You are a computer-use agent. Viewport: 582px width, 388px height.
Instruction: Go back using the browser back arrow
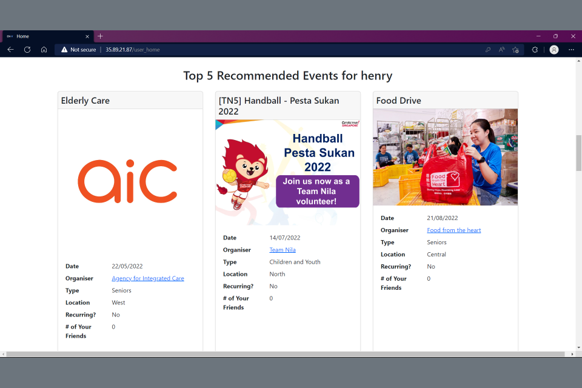click(10, 49)
